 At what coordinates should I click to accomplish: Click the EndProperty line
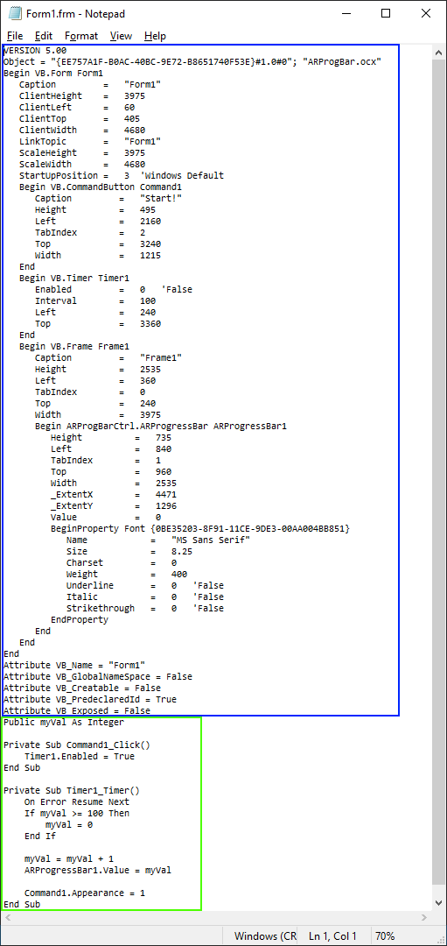tap(80, 620)
